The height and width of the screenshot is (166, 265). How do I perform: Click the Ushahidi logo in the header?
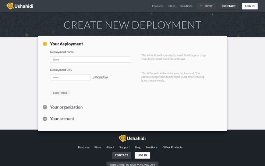click(x=20, y=6)
